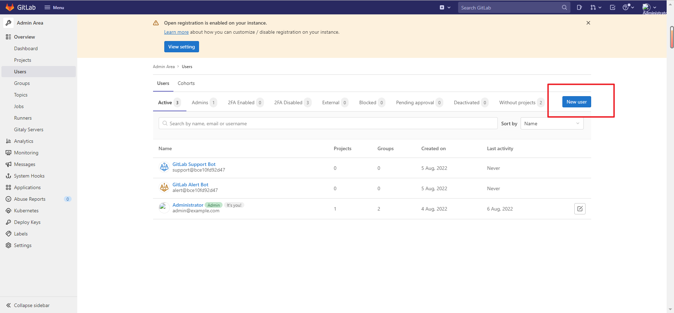Screen dimensions: 674x313
Task: Filter by 2FA Enabled tab
Action: pyautogui.click(x=245, y=102)
